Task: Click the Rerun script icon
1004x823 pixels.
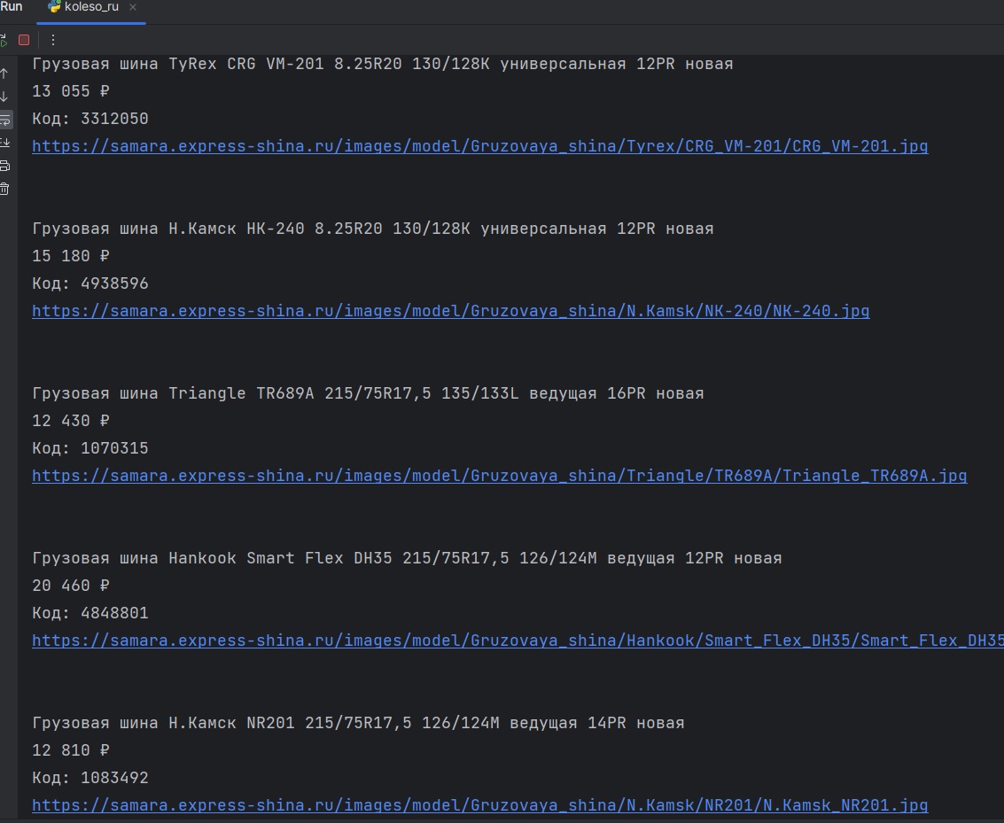Action: (3, 40)
